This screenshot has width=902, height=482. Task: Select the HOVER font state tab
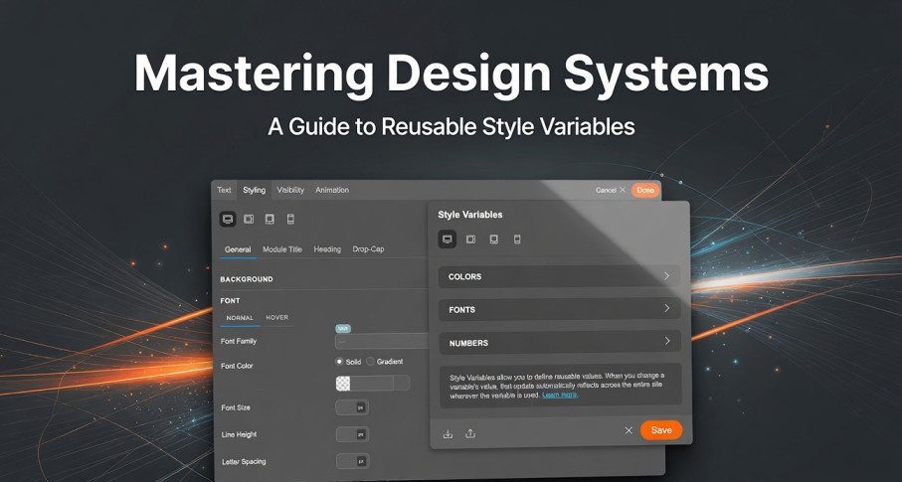tap(276, 317)
